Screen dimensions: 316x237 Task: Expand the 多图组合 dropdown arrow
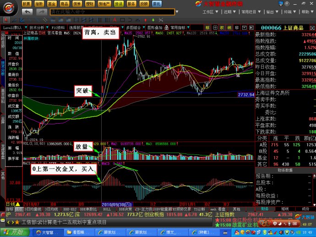pos(144,28)
